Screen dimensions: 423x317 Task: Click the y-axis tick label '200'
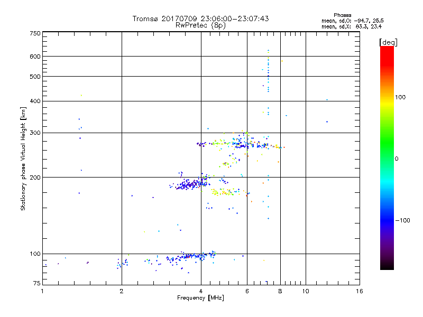[x=35, y=178]
